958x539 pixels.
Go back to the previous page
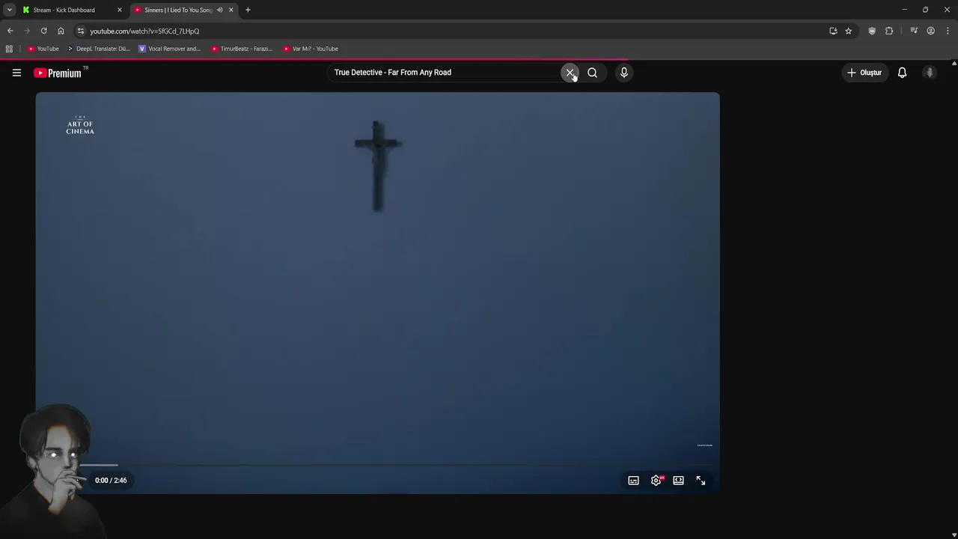pyautogui.click(x=10, y=31)
